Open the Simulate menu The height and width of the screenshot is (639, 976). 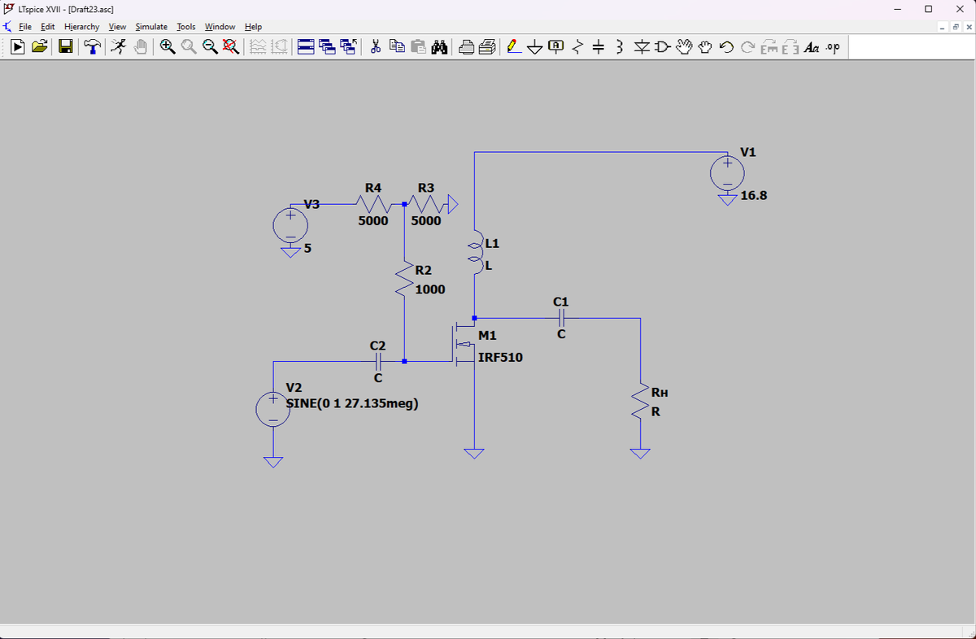pyautogui.click(x=151, y=27)
